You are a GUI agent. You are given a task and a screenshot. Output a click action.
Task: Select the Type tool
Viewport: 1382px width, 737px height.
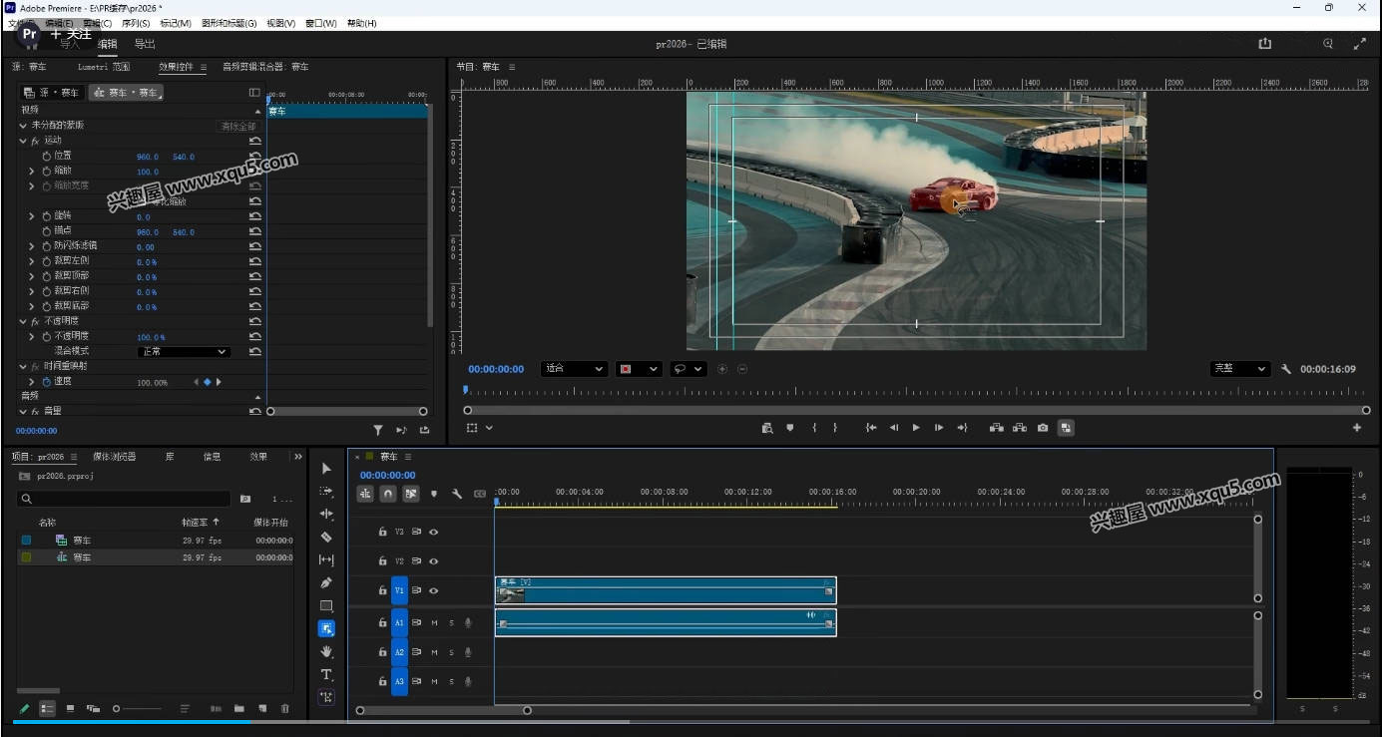326,676
